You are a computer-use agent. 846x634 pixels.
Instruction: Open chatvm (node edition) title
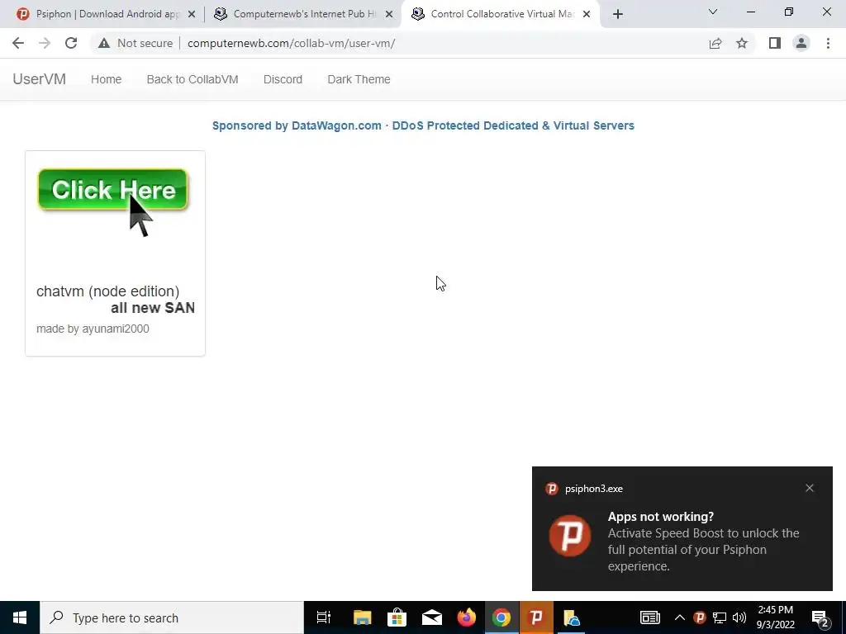pyautogui.click(x=108, y=291)
